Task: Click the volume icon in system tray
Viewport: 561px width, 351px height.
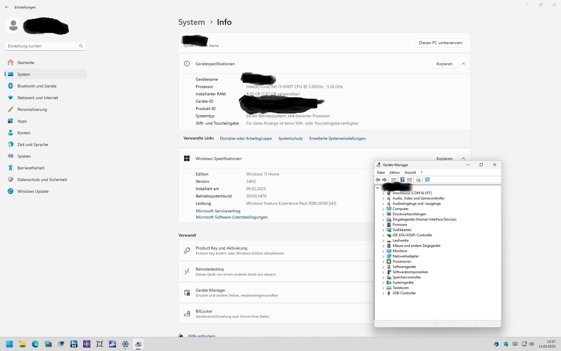Action: (531, 344)
